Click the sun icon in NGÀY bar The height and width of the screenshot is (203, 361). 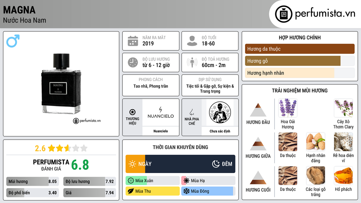tap(133, 164)
